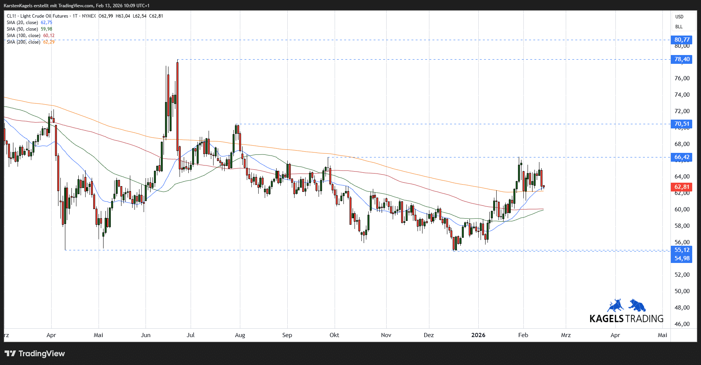Image resolution: width=701 pixels, height=365 pixels.
Task: Select the 70,51 resistance price label
Action: click(682, 124)
